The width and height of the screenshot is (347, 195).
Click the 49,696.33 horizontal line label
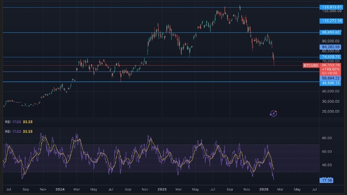tap(331, 83)
